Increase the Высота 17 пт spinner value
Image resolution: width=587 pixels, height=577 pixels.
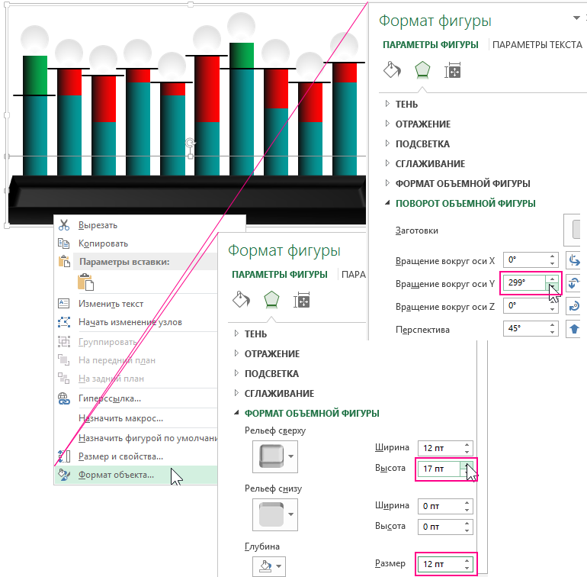click(468, 464)
